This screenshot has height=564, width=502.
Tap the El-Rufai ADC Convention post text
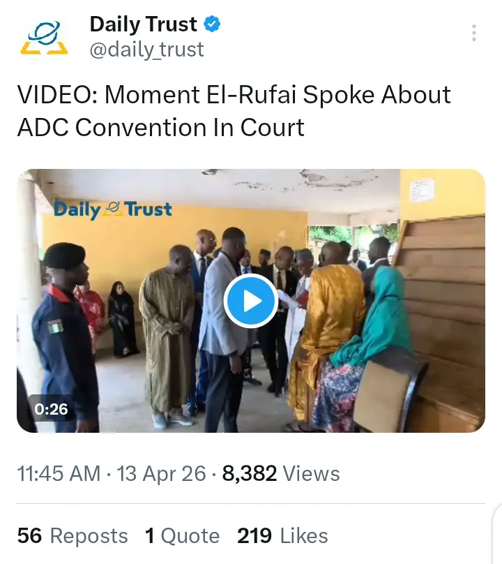(234, 111)
